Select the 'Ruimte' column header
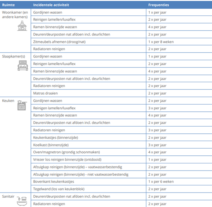The image size is (212, 207). [x=8, y=5]
